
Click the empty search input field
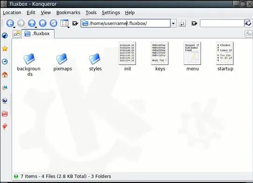pos(222,23)
